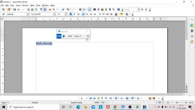Toggle the Show Draw Functions button
Viewport: 195px width, 110px height.
coord(90,9)
